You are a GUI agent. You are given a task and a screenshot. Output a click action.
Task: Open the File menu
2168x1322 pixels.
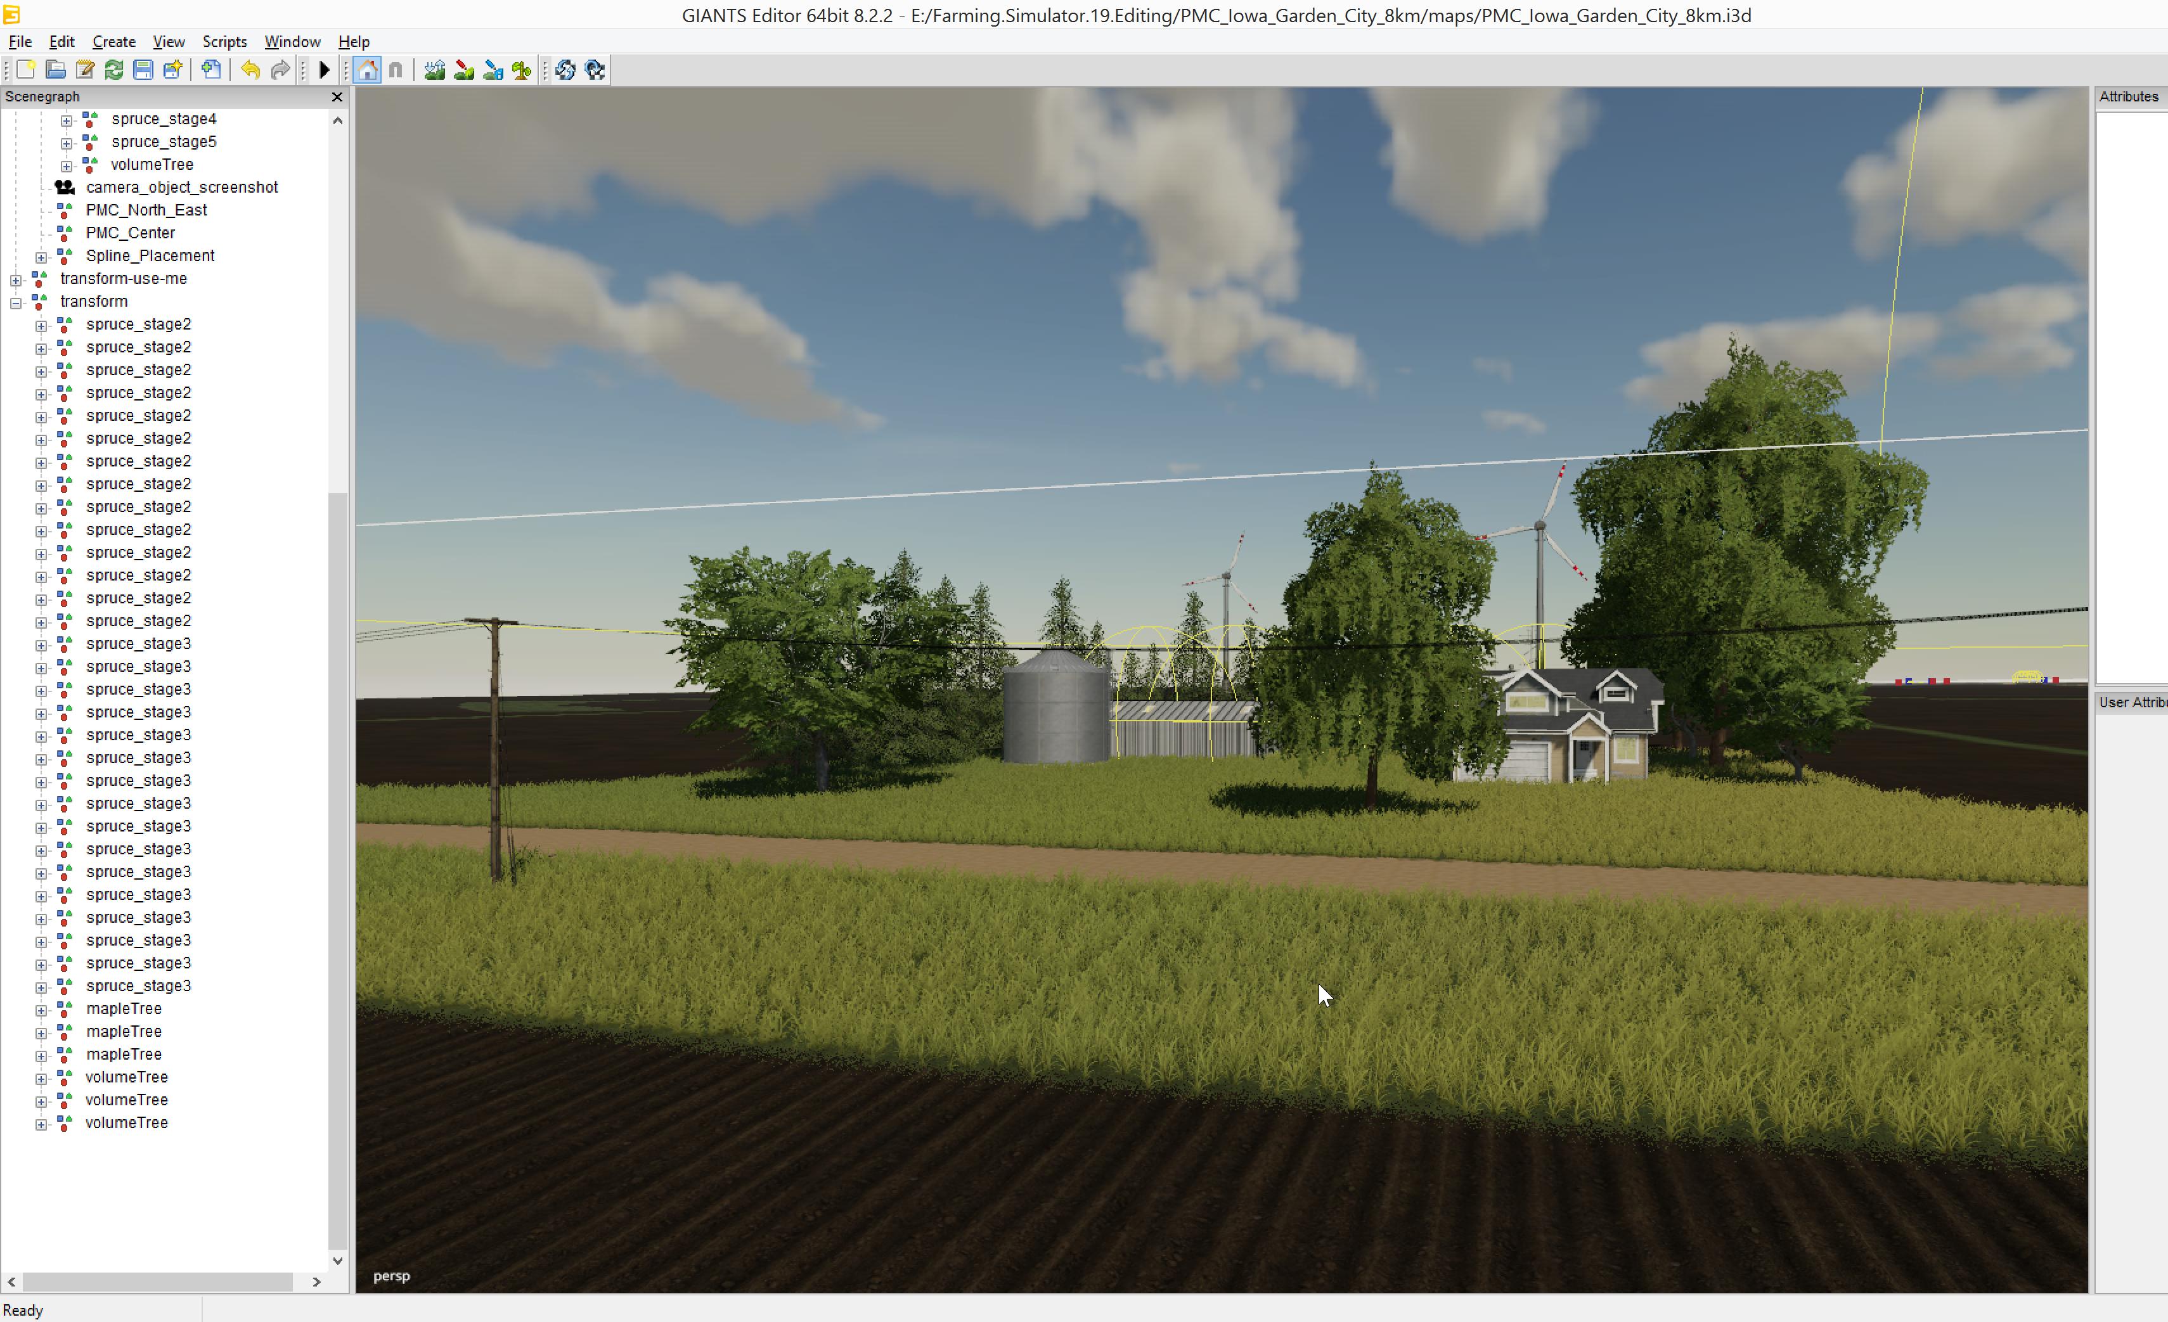(20, 41)
